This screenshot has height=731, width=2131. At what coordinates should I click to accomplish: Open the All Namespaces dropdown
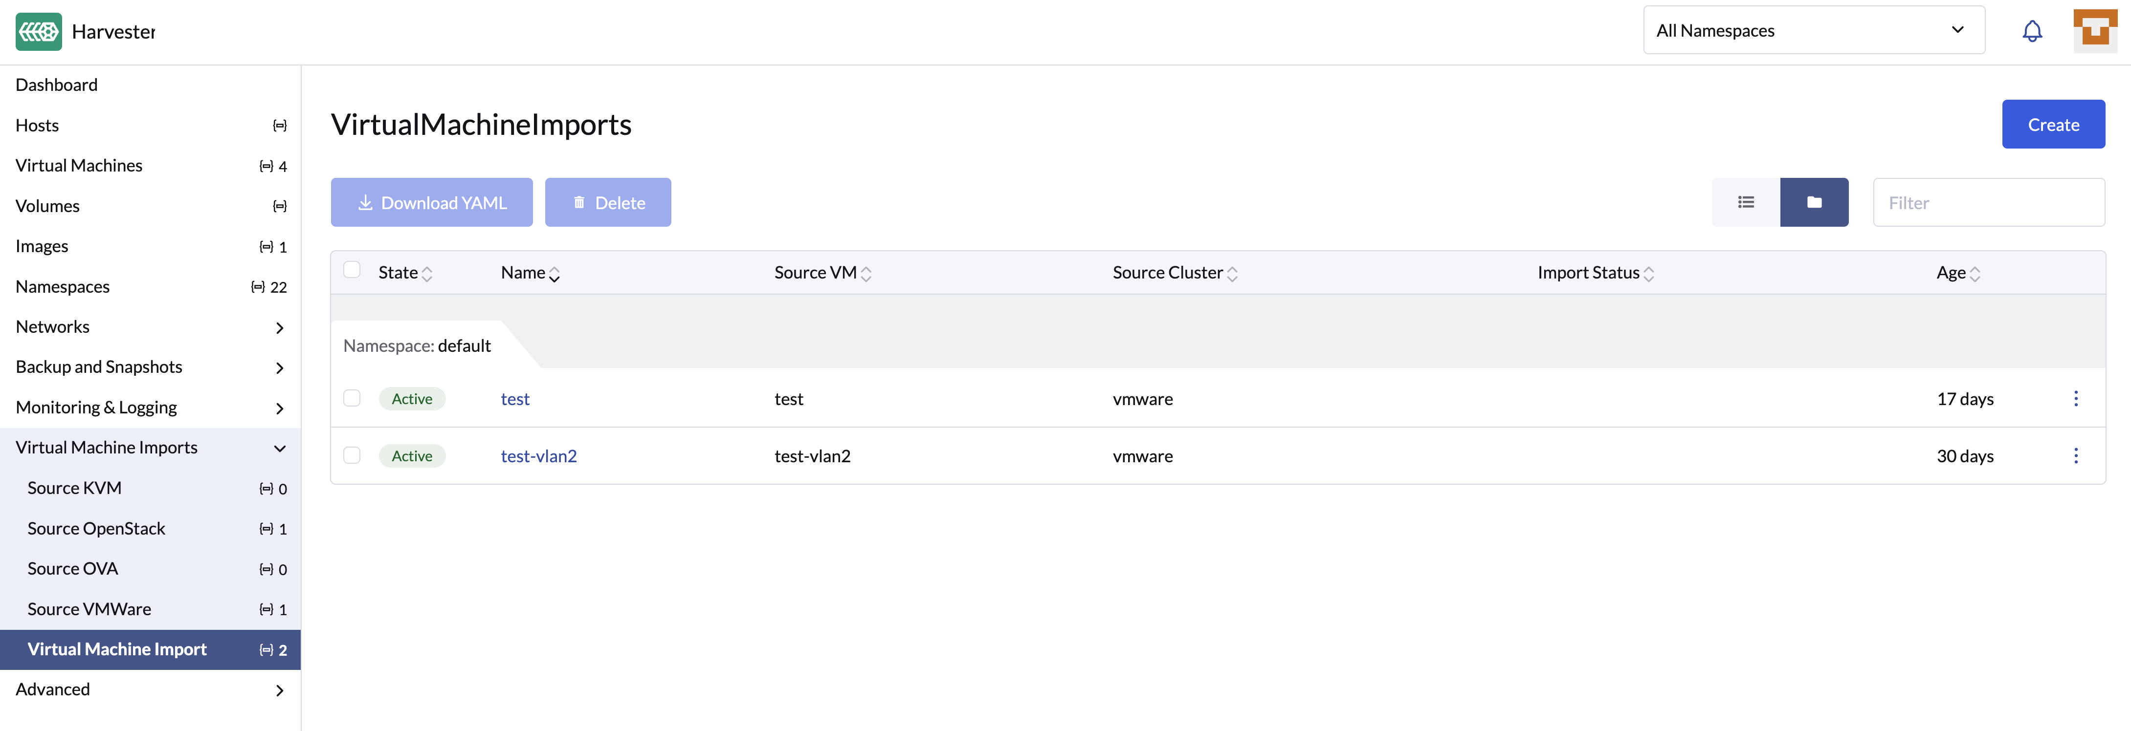click(1813, 31)
